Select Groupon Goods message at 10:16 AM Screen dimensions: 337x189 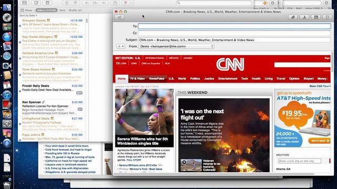(52, 26)
